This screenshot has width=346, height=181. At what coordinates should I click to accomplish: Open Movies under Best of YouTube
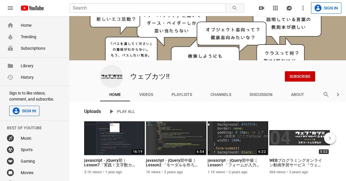pos(35,173)
